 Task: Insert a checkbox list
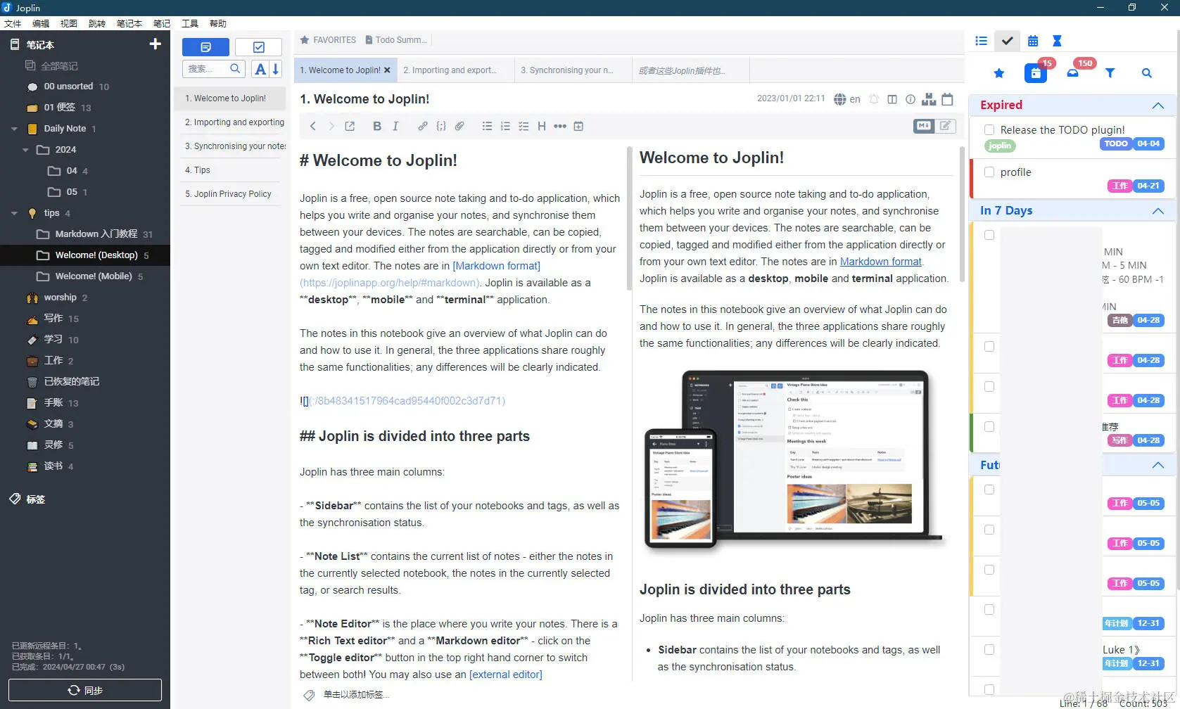pos(524,126)
